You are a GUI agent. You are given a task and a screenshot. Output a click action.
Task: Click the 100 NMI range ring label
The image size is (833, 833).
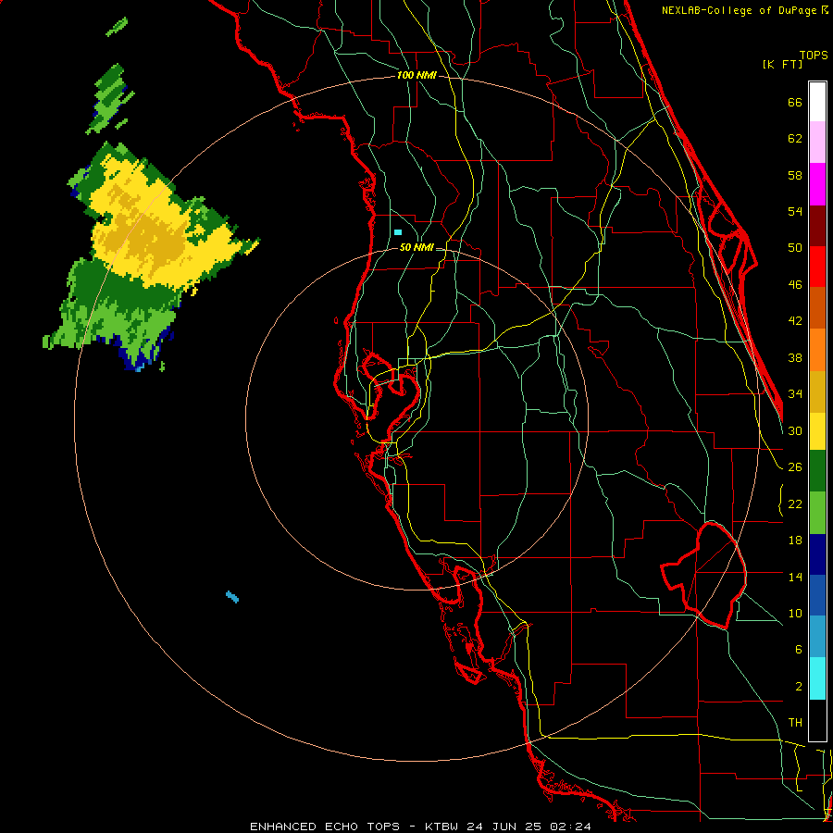click(416, 75)
